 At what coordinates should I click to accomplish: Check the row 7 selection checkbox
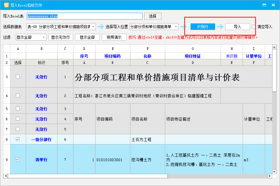point(18,129)
